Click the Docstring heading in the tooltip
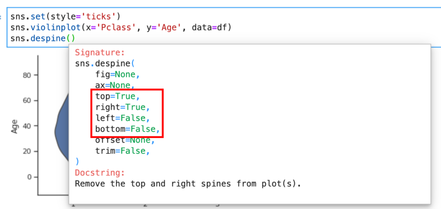 (x=99, y=173)
